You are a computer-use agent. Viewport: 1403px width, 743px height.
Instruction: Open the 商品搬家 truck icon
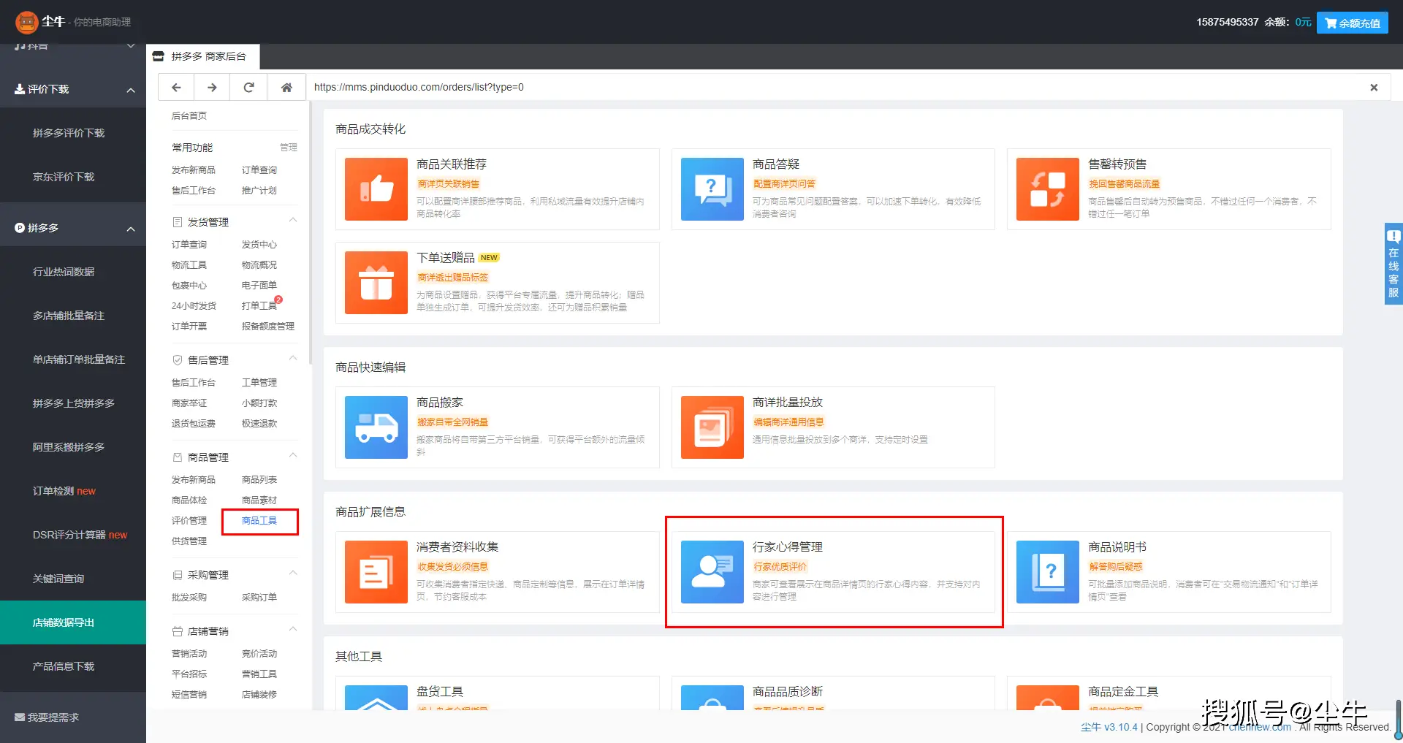pyautogui.click(x=376, y=427)
